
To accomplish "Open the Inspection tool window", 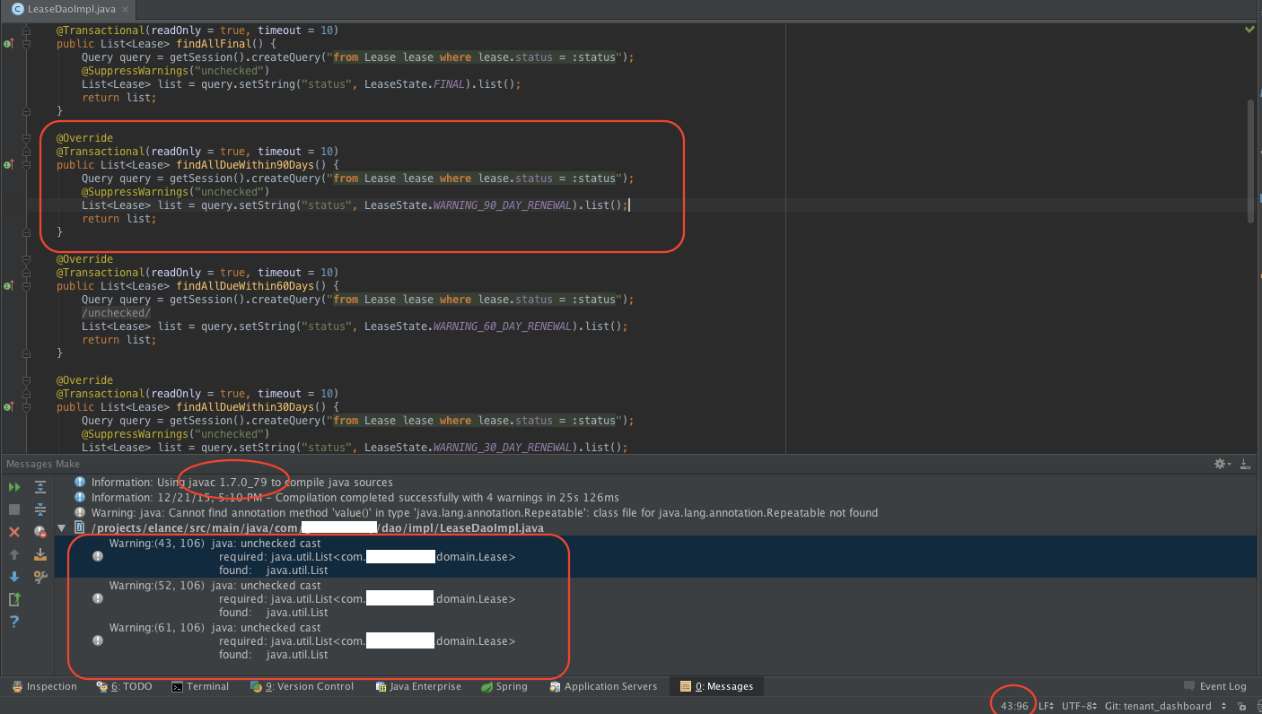I will click(x=44, y=687).
